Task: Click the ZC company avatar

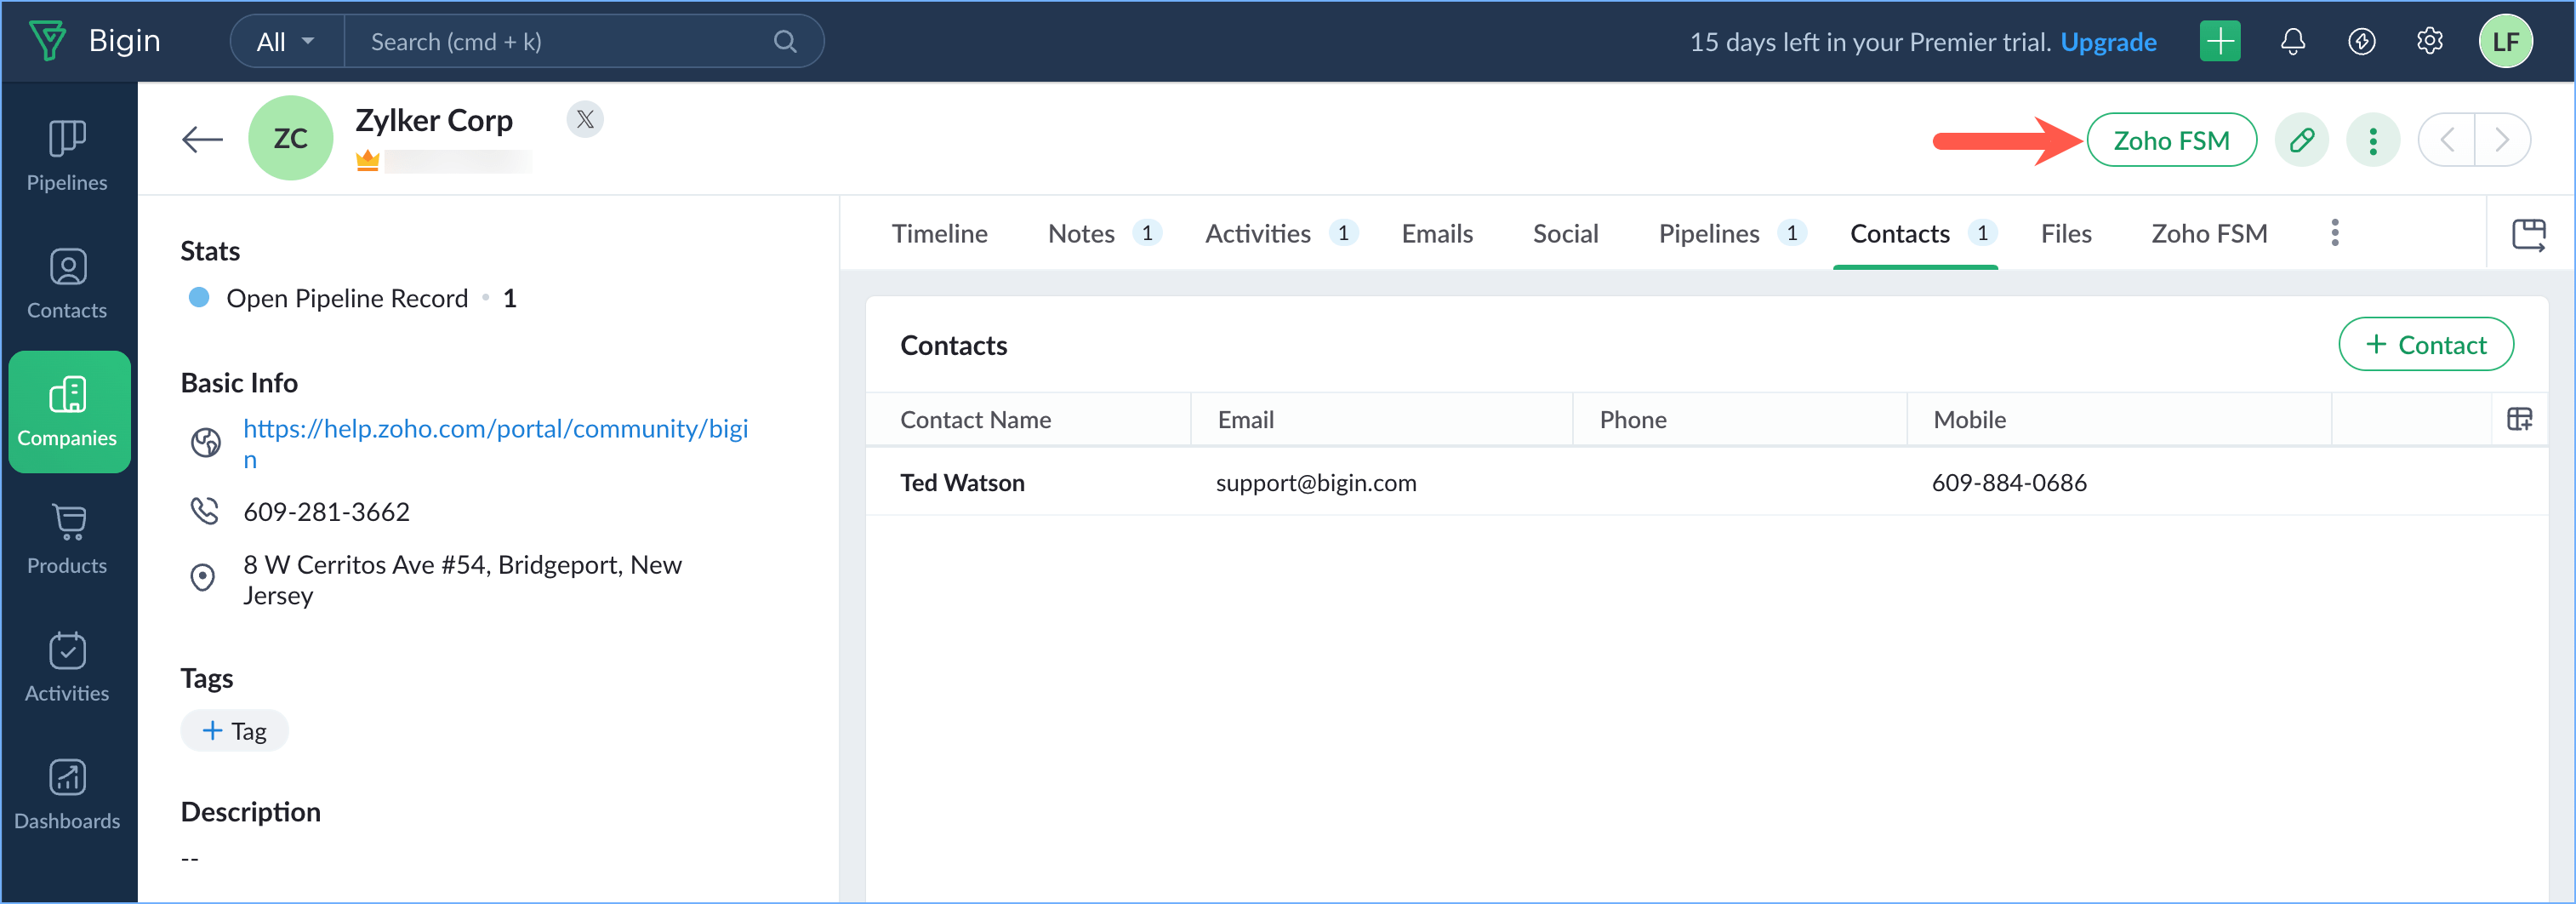Action: [290, 138]
